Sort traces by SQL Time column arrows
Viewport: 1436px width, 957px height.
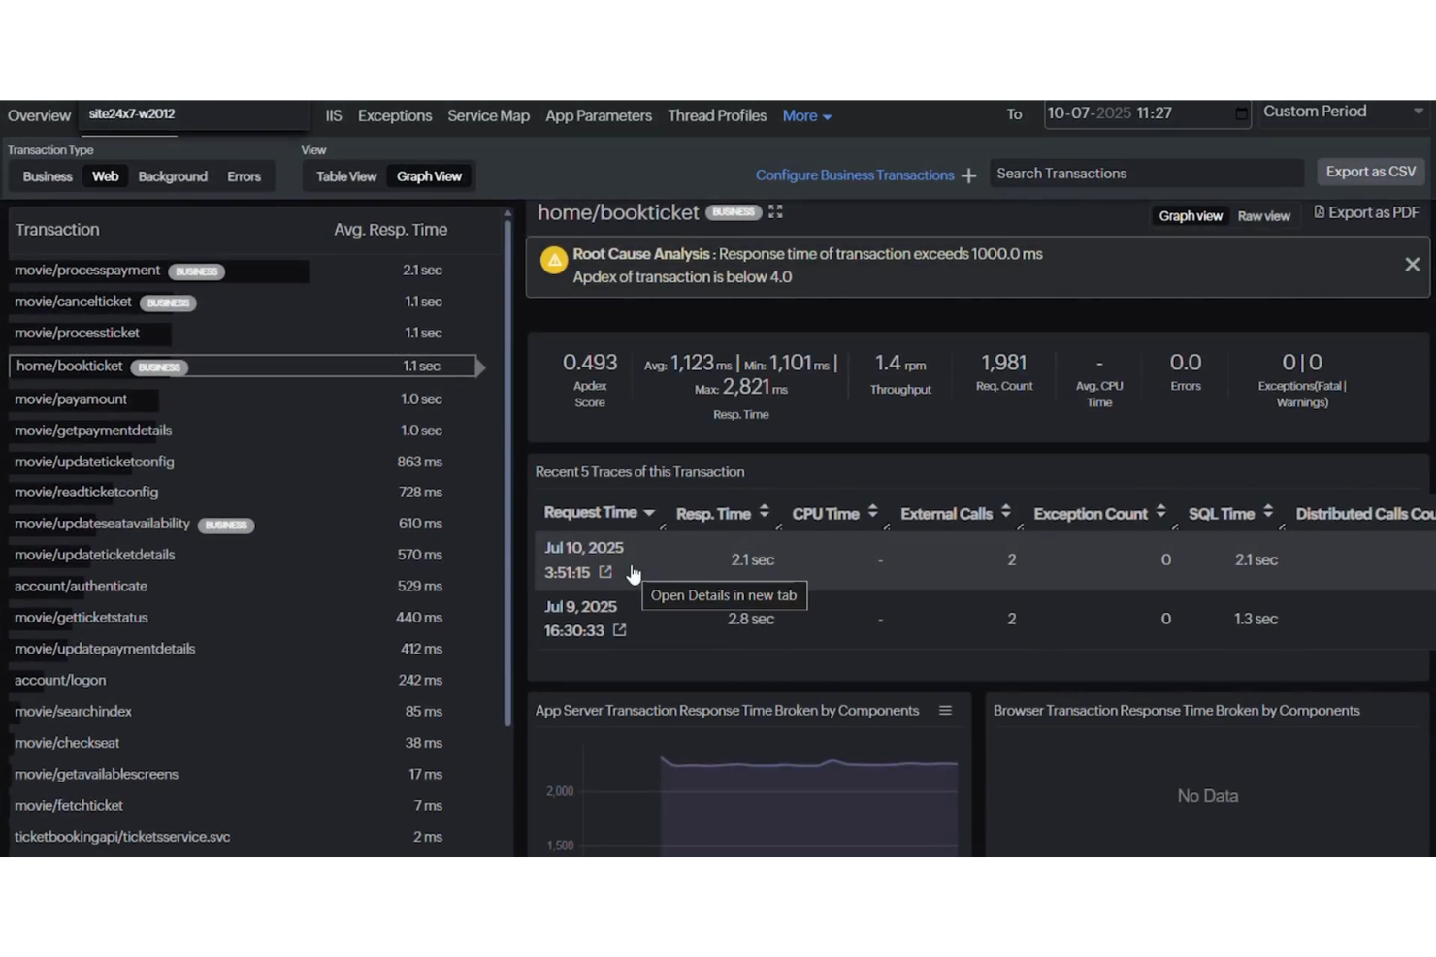pos(1267,511)
